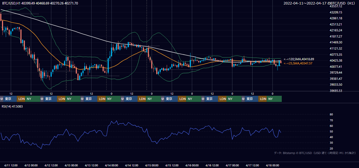Click the 2022-04-11～2022-04-17 chart title
Image resolution: width=359 pixels, height=168 pixels.
pyautogui.click(x=320, y=3)
